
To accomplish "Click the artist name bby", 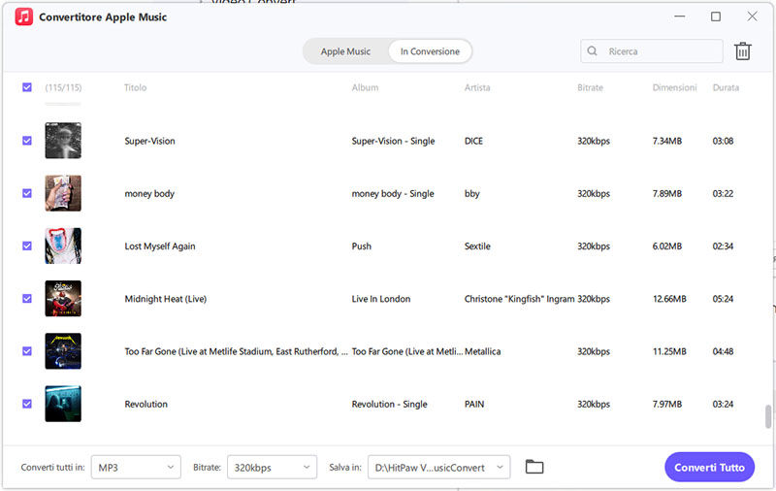I will 471,193.
